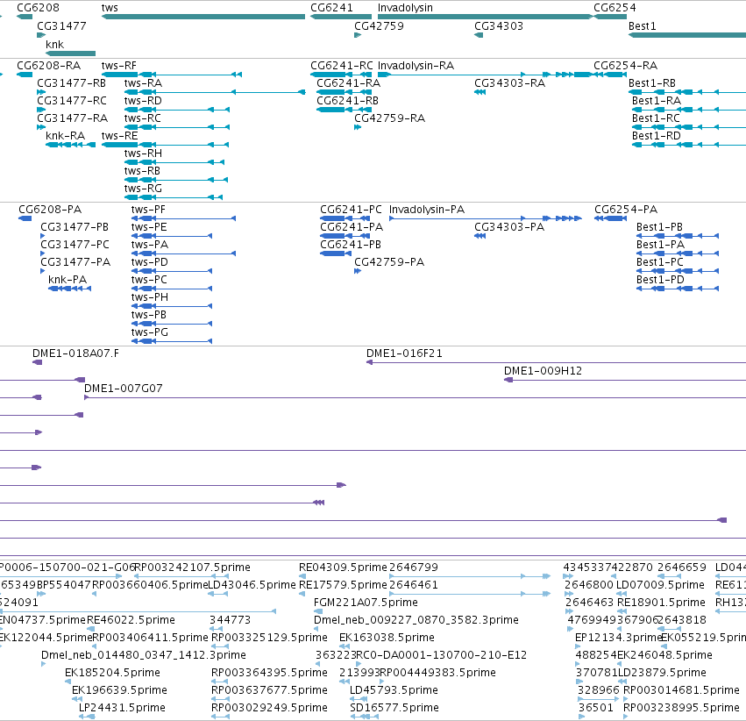Select protein CG6208-PA
746x721 pixels.
[25, 218]
